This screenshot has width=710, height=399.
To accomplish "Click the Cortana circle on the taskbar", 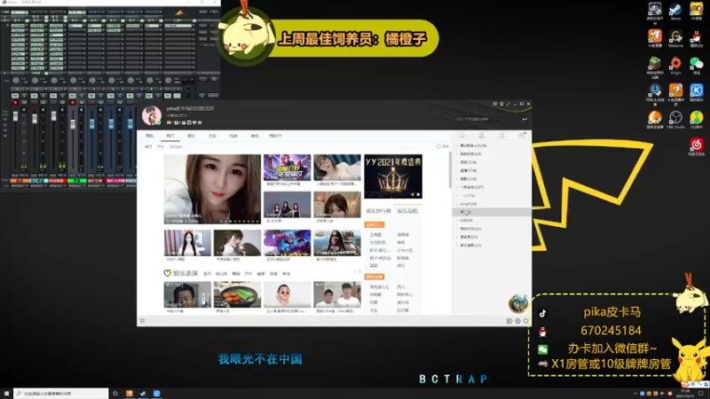I will 115,394.
